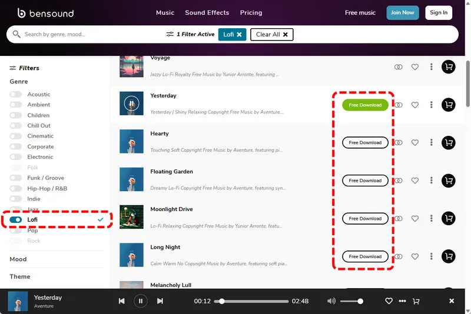The image size is (471, 314).
Task: Toggle the Acoustic genre filter
Action: pos(16,94)
